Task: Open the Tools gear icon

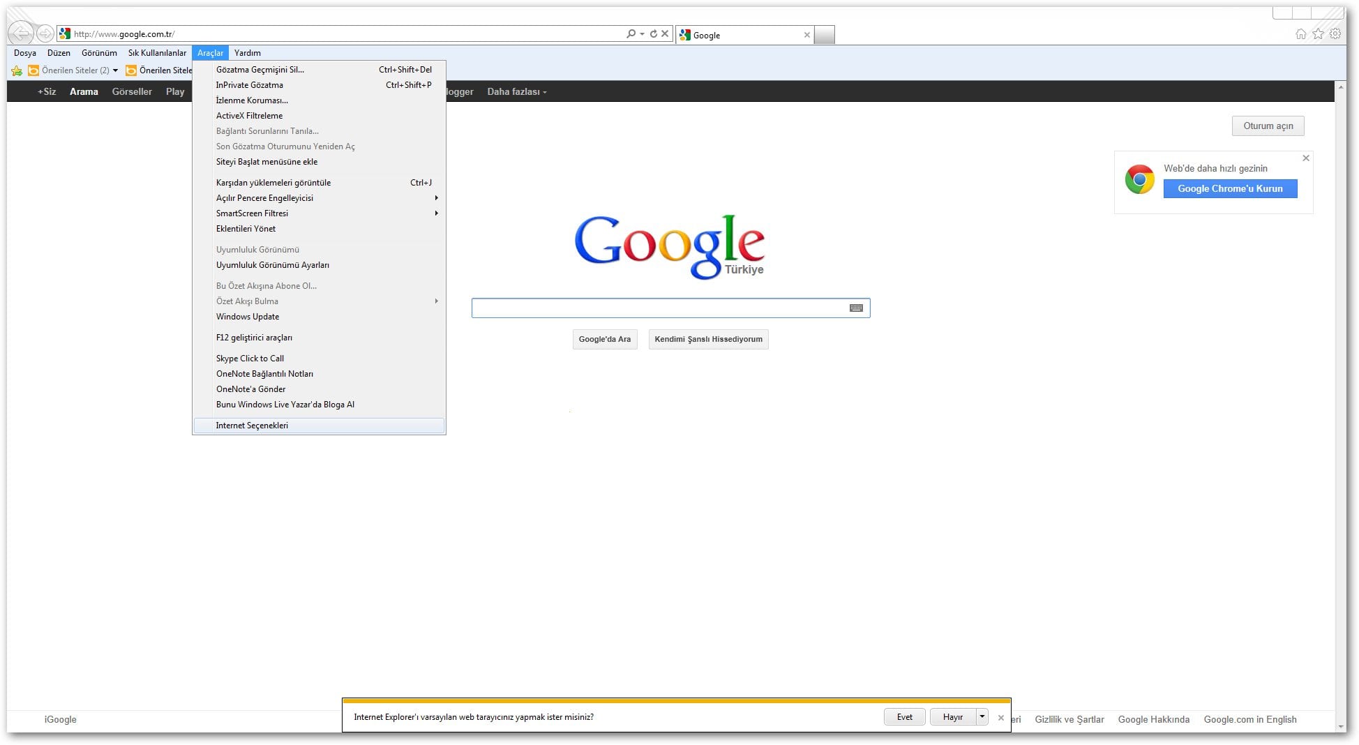Action: pyautogui.click(x=1335, y=33)
